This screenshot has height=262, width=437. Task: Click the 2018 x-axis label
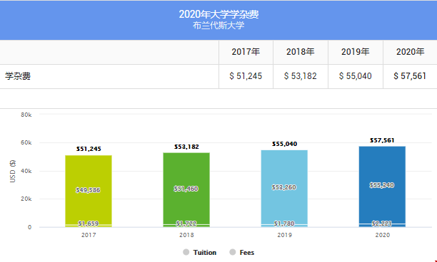(186, 235)
